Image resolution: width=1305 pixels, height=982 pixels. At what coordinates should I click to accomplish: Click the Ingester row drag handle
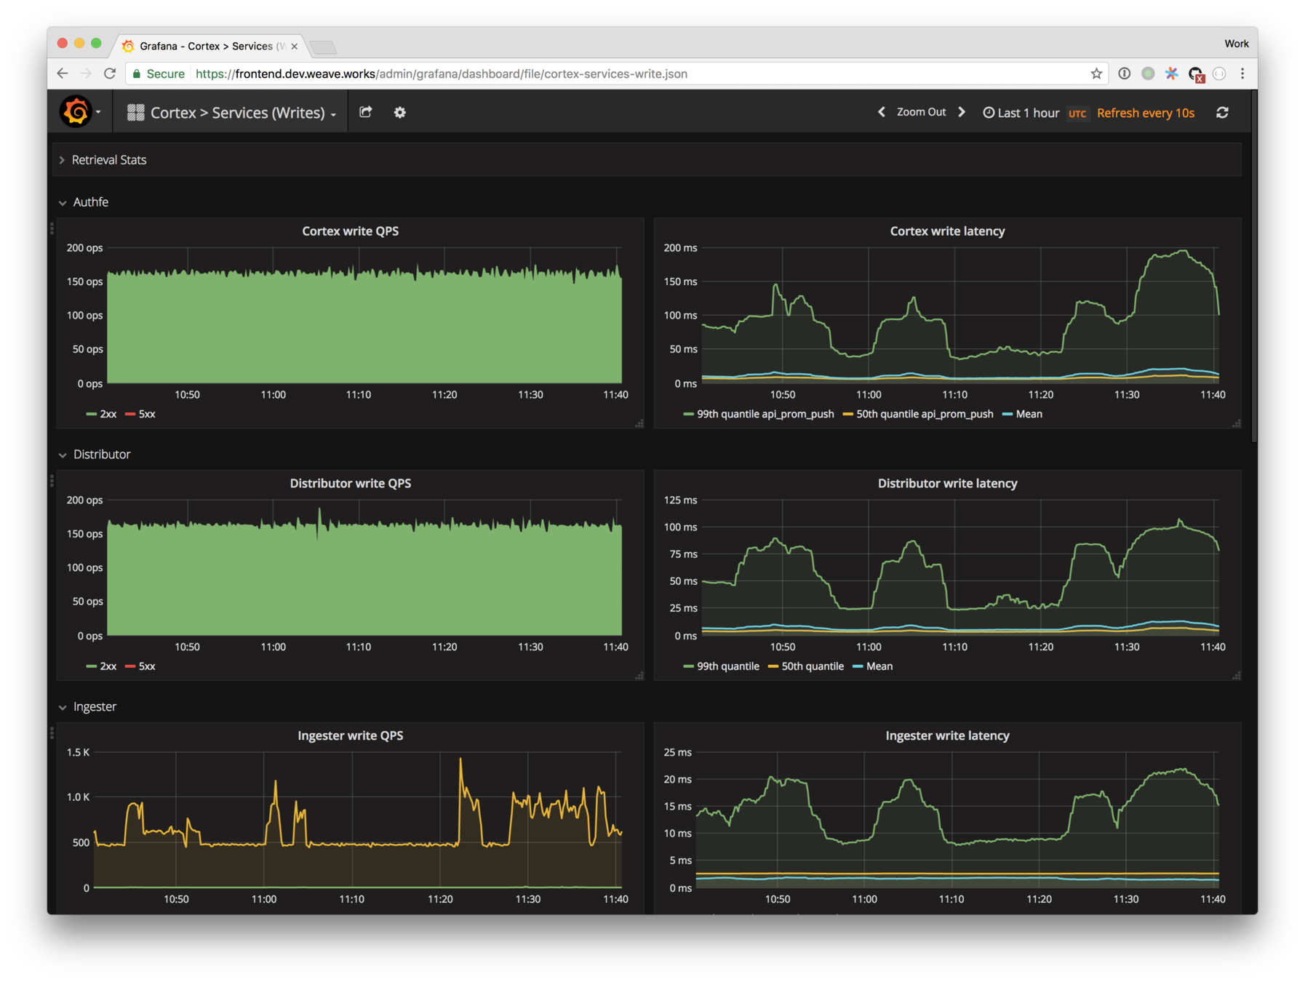52,733
